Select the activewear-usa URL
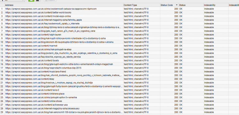 36,105
